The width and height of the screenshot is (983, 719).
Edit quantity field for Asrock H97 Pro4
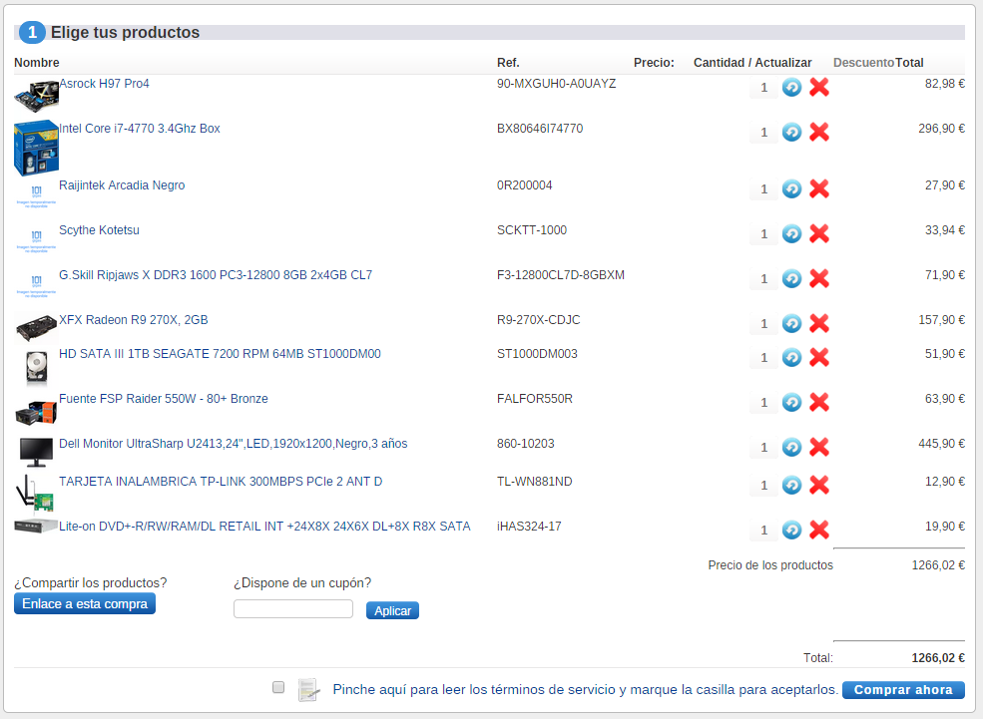pyautogui.click(x=763, y=88)
